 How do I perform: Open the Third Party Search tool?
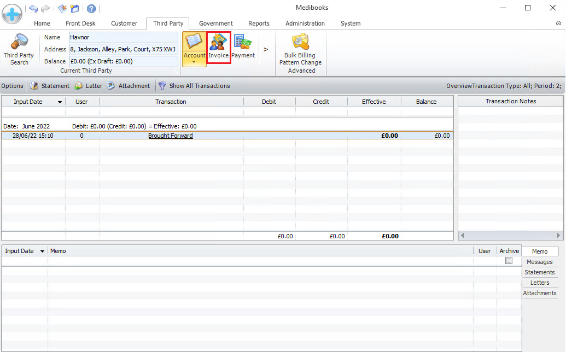tap(19, 49)
